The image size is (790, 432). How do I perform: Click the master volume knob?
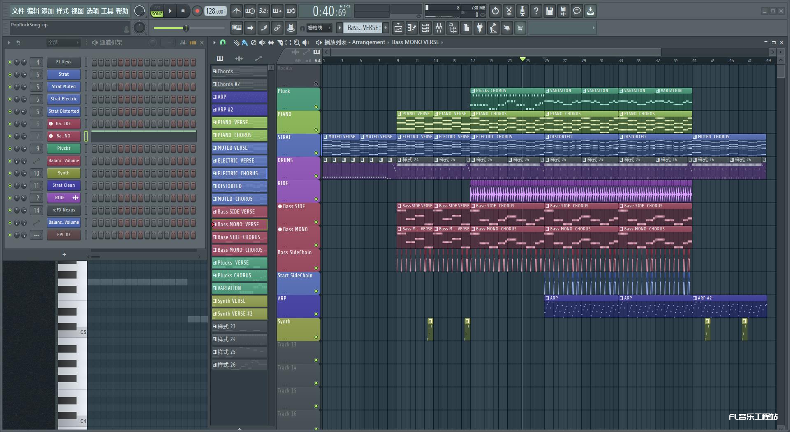139,11
